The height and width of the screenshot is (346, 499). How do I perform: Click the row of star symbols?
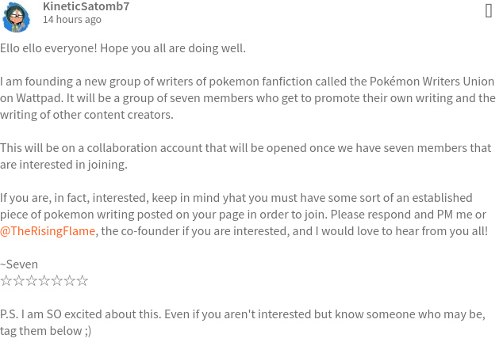44,281
